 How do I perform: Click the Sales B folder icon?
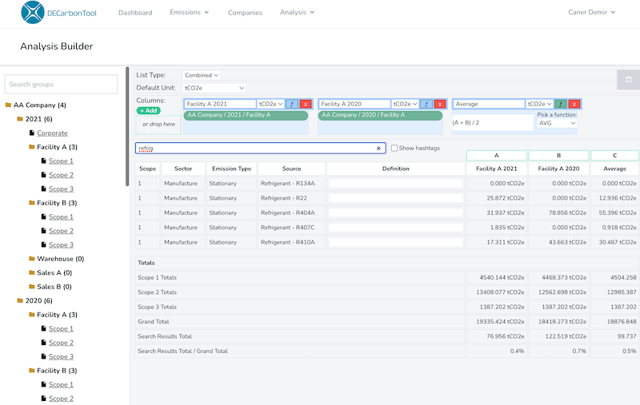click(32, 287)
